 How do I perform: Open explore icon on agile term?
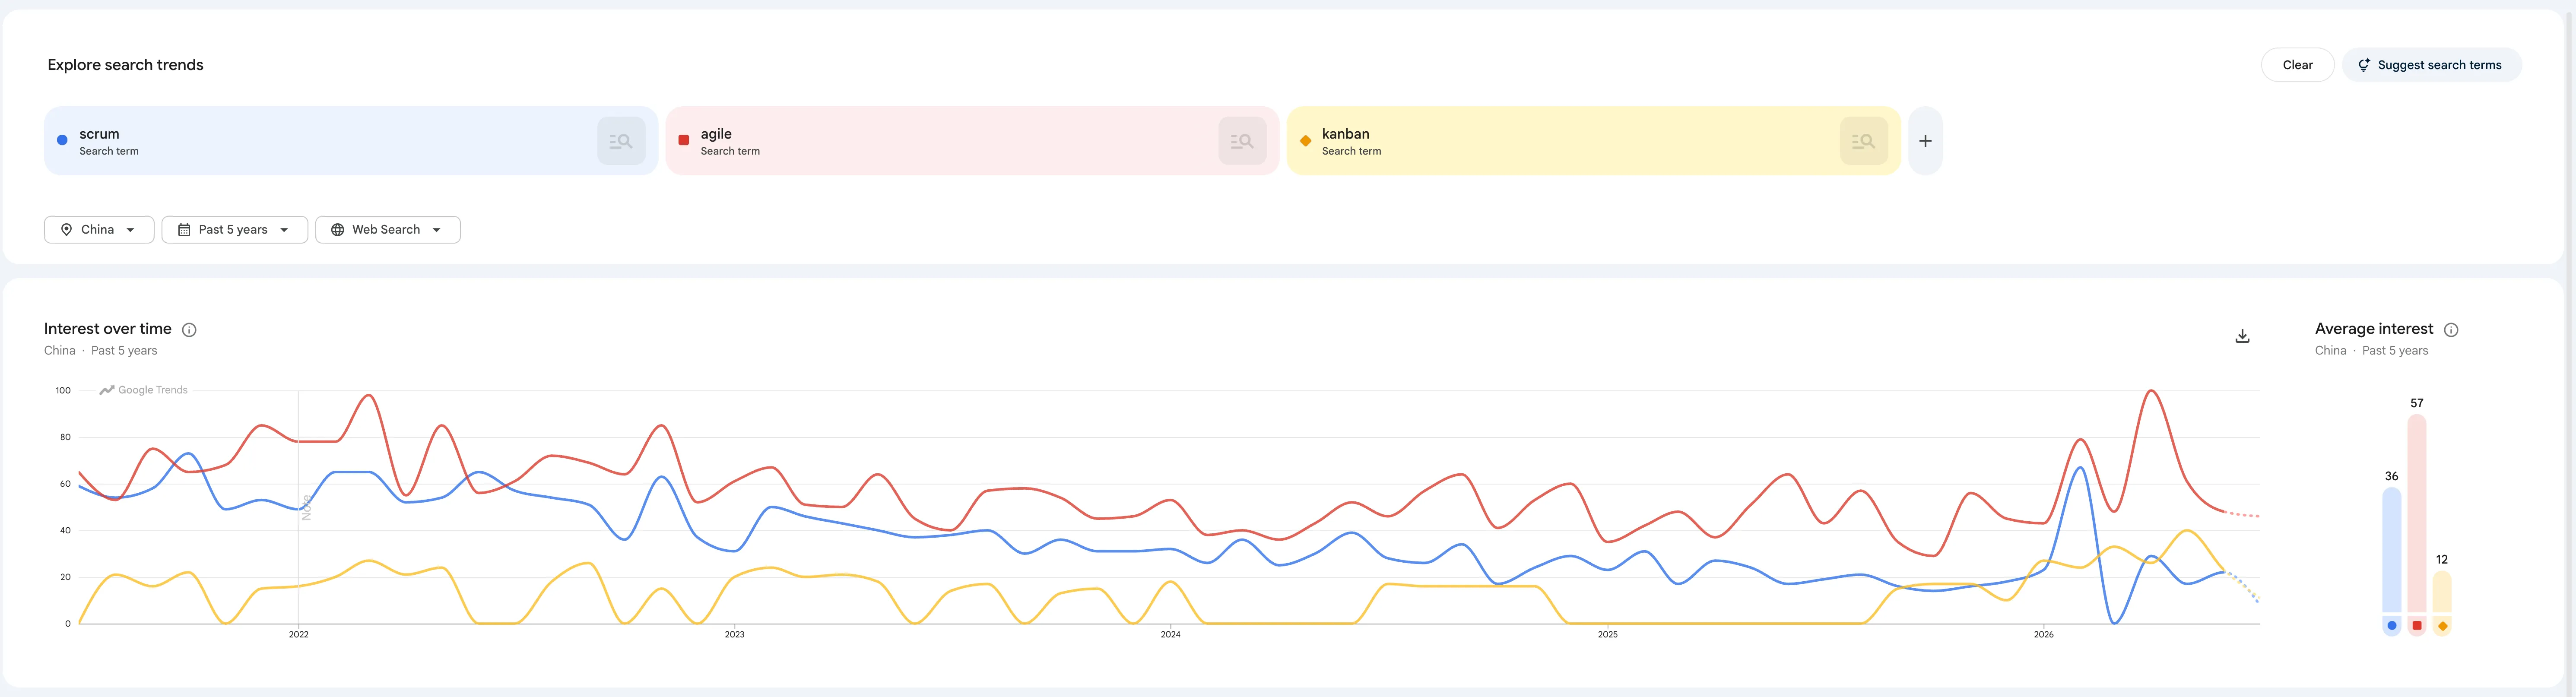coord(1242,141)
